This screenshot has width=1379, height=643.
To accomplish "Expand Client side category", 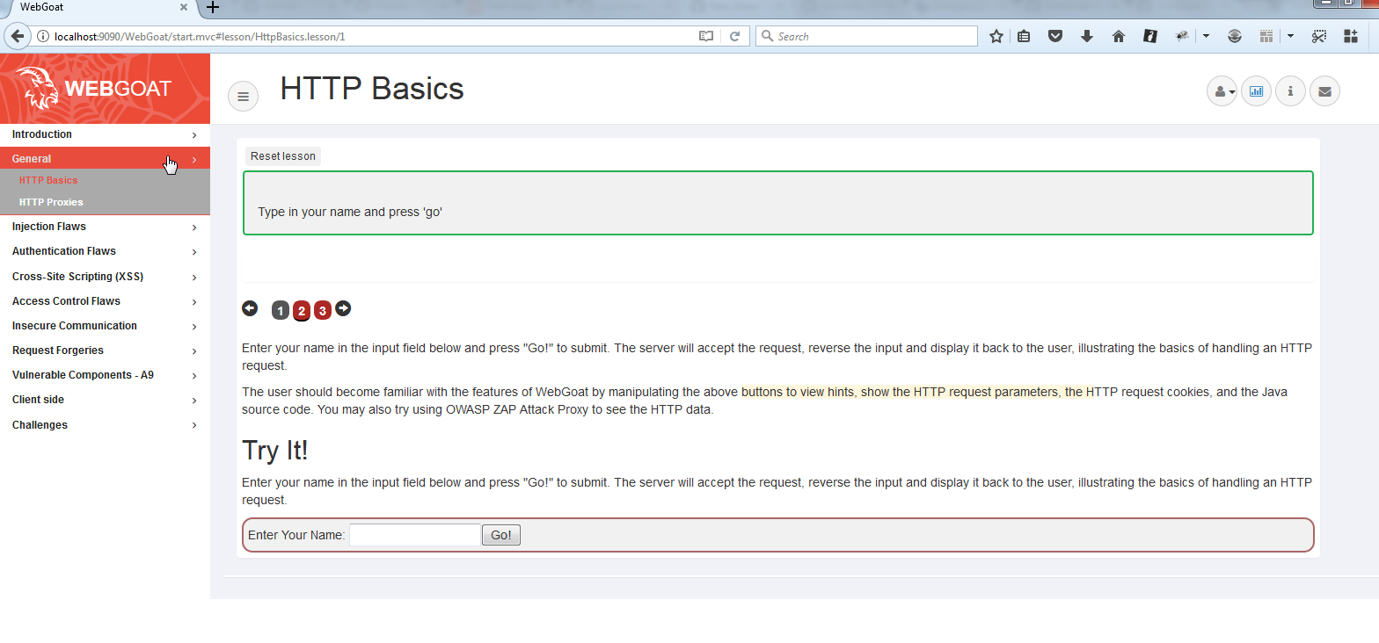I will tap(105, 400).
